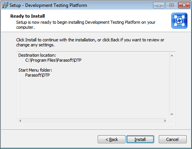Click the C:\Program Files\Parasoft\DTP path line
Image resolution: width=192 pixels, height=149 pixels.
(53, 60)
